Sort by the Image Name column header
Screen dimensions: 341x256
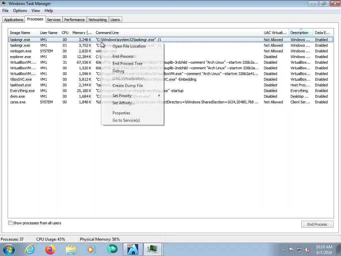coord(23,33)
